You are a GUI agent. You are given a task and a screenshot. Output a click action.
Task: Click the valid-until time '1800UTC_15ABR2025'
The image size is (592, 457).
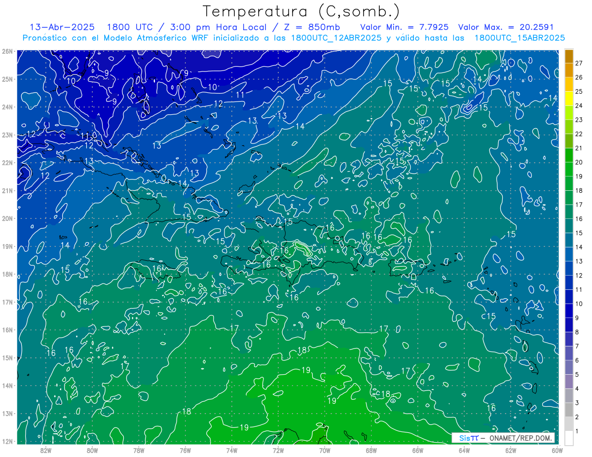(519, 38)
